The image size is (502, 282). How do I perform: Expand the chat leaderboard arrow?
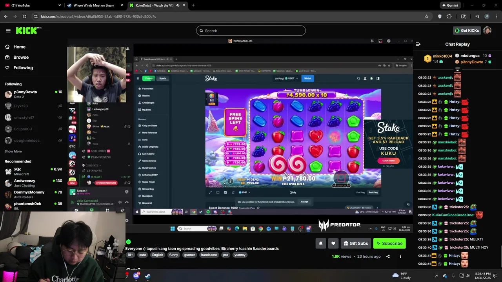(x=457, y=69)
